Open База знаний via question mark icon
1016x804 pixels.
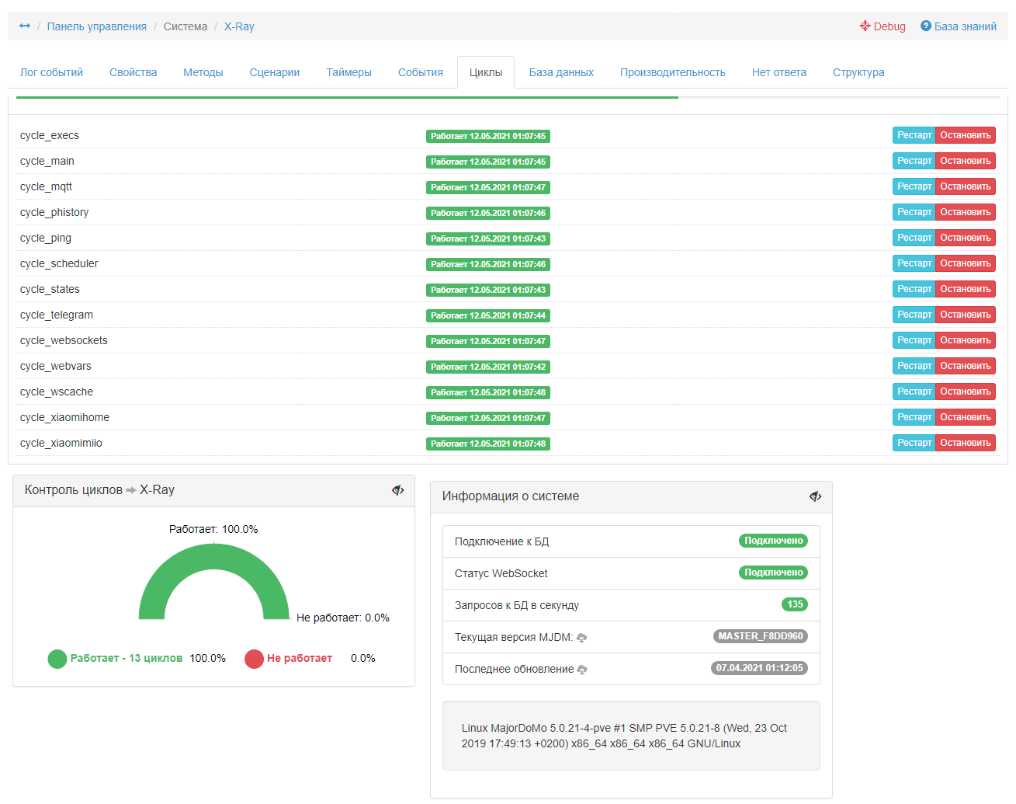pyautogui.click(x=925, y=26)
